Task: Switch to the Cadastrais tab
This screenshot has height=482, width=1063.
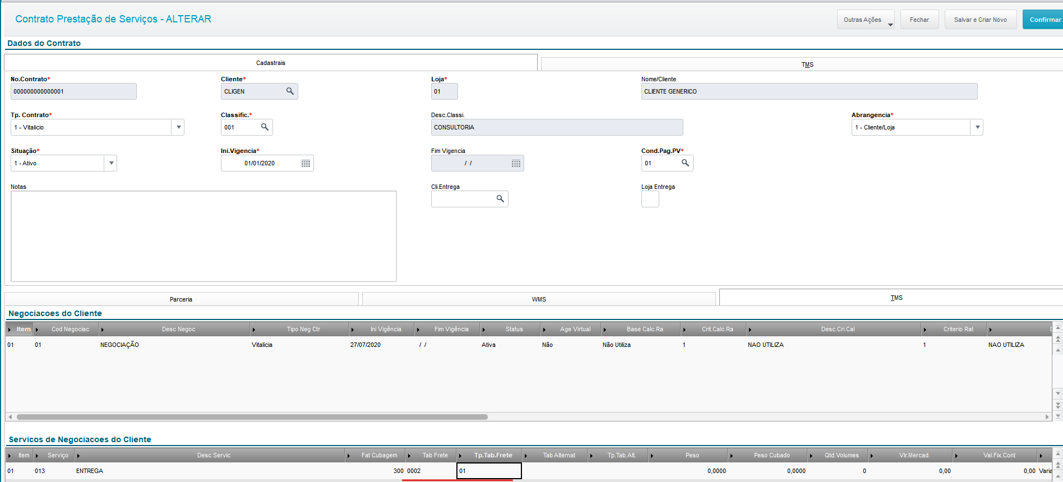Action: click(271, 63)
